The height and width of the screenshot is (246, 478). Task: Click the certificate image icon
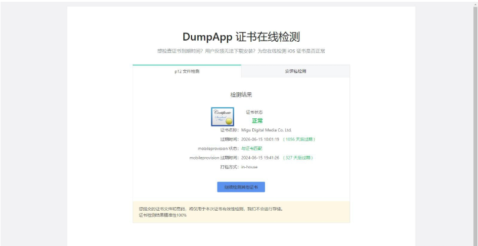coord(222,116)
